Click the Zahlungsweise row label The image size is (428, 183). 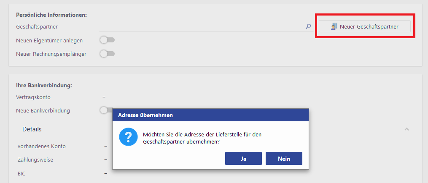[x=35, y=159]
